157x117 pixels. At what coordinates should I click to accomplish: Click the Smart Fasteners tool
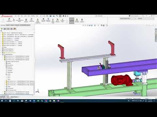(26, 20)
